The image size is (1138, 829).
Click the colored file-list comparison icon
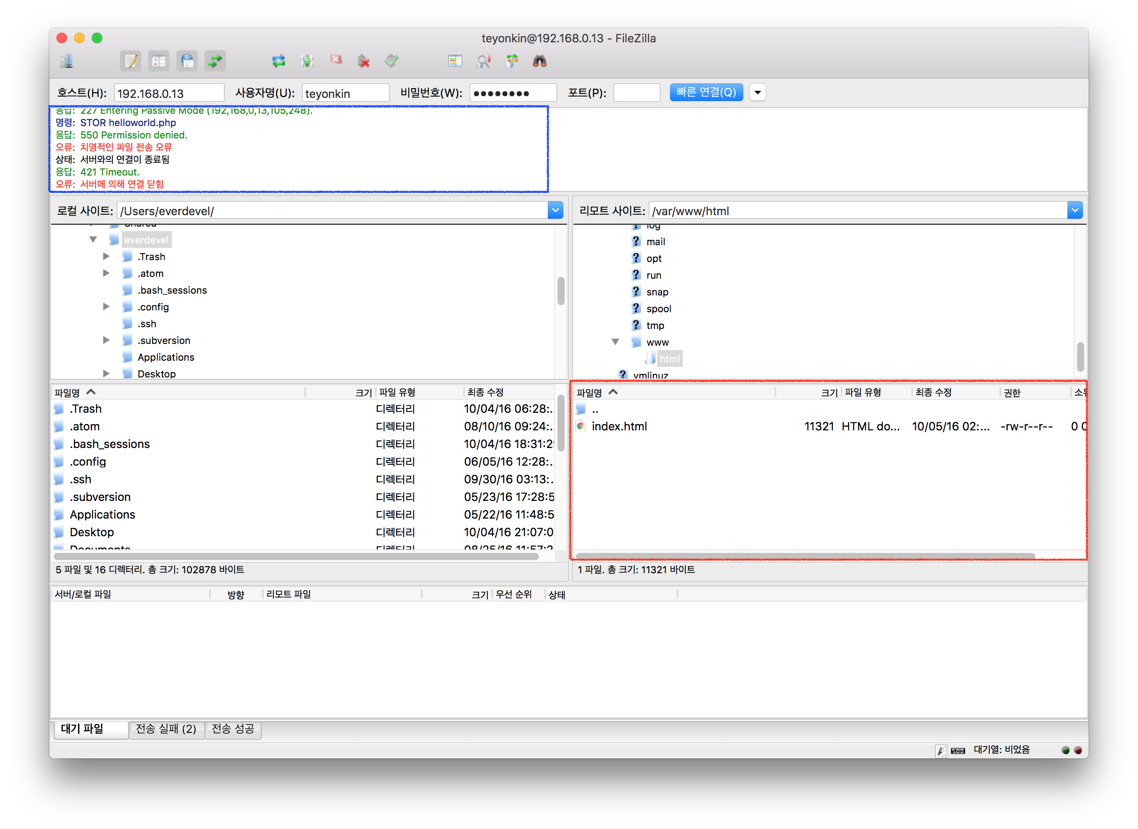[455, 61]
